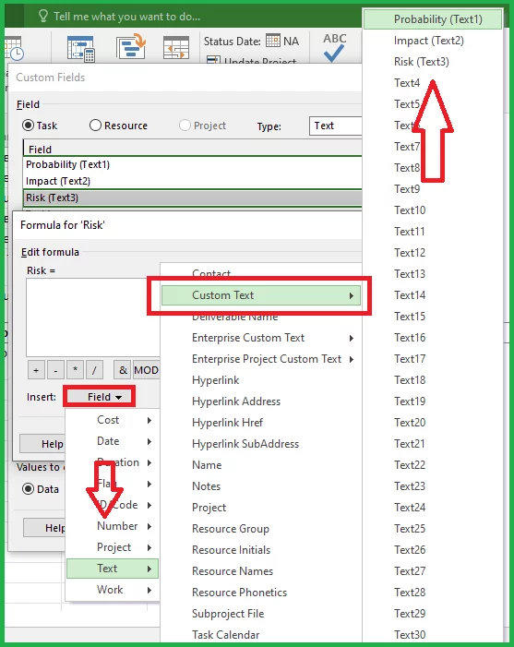Select Text10 in the field list
This screenshot has height=647, width=514.
coord(433,210)
